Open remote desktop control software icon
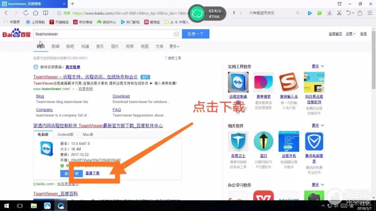Viewport: 376px width, 211px height. tap(238, 82)
